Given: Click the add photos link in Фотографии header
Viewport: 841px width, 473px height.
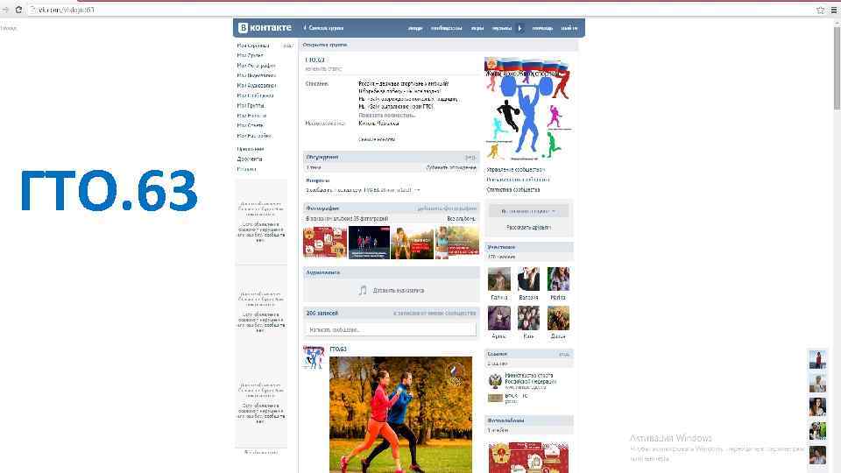Looking at the screenshot, I should [x=447, y=208].
